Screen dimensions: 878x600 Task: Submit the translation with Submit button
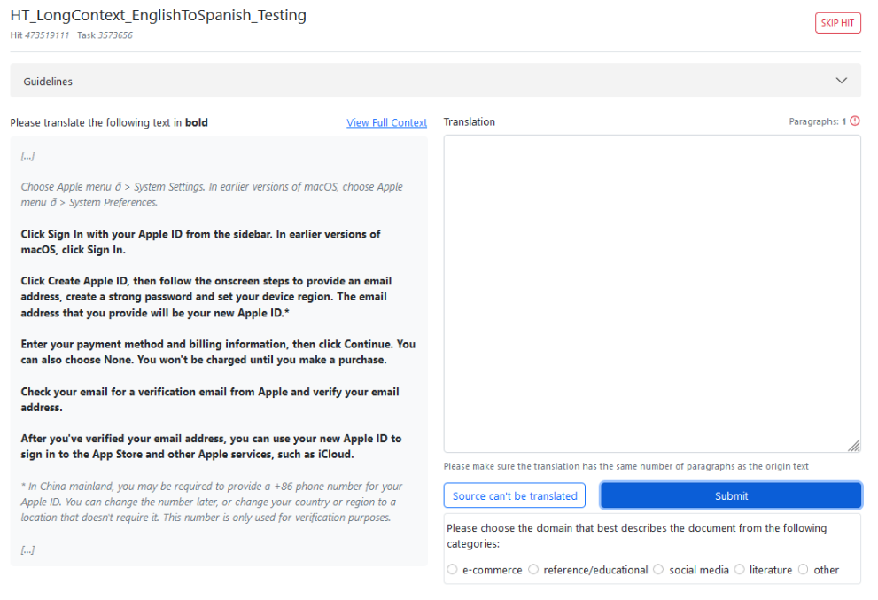(731, 496)
